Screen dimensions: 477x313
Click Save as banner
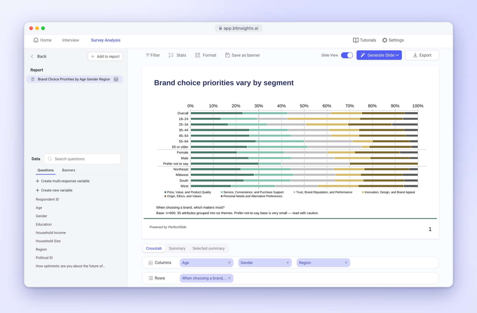(x=243, y=55)
